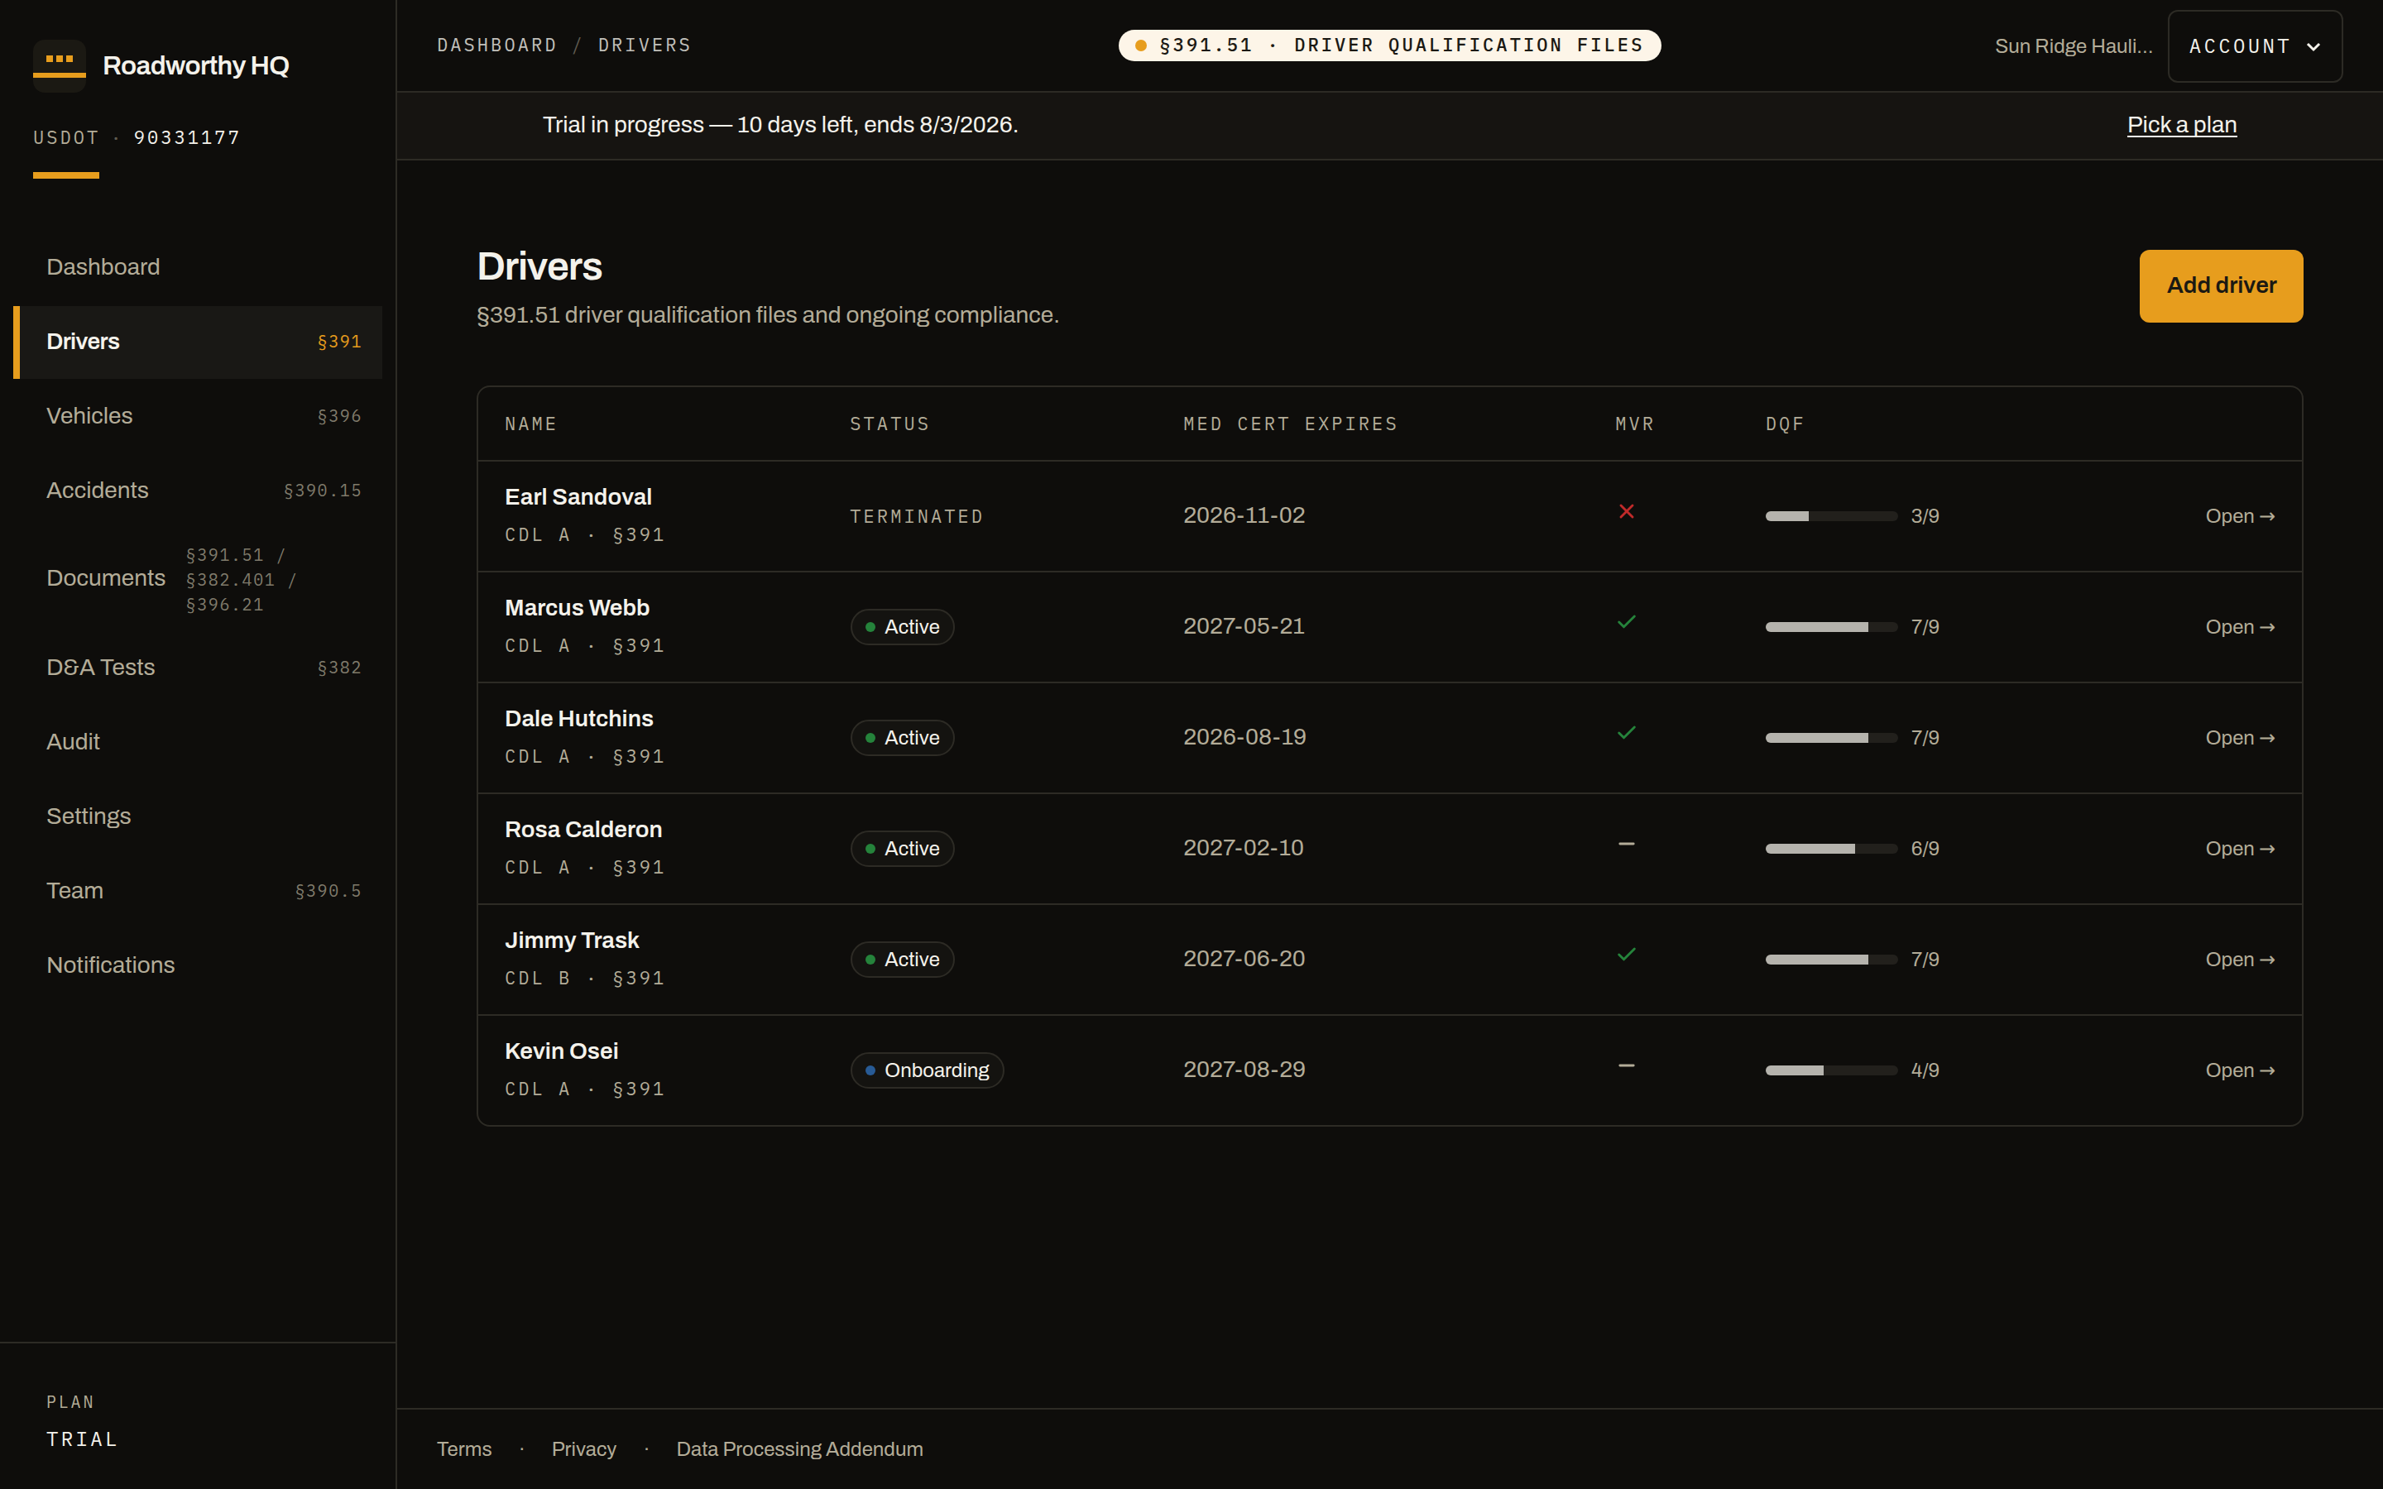Click Kevin Osei's Onboarding status badge
This screenshot has height=1489, width=2383.
927,1070
